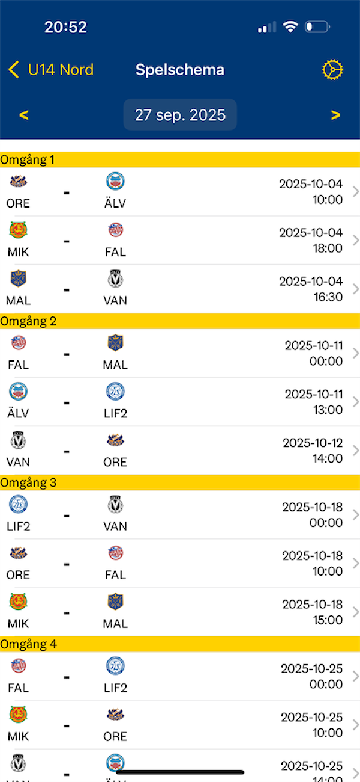
Task: Tap MIK team logo in Omgång 1
Action: pyautogui.click(x=18, y=230)
